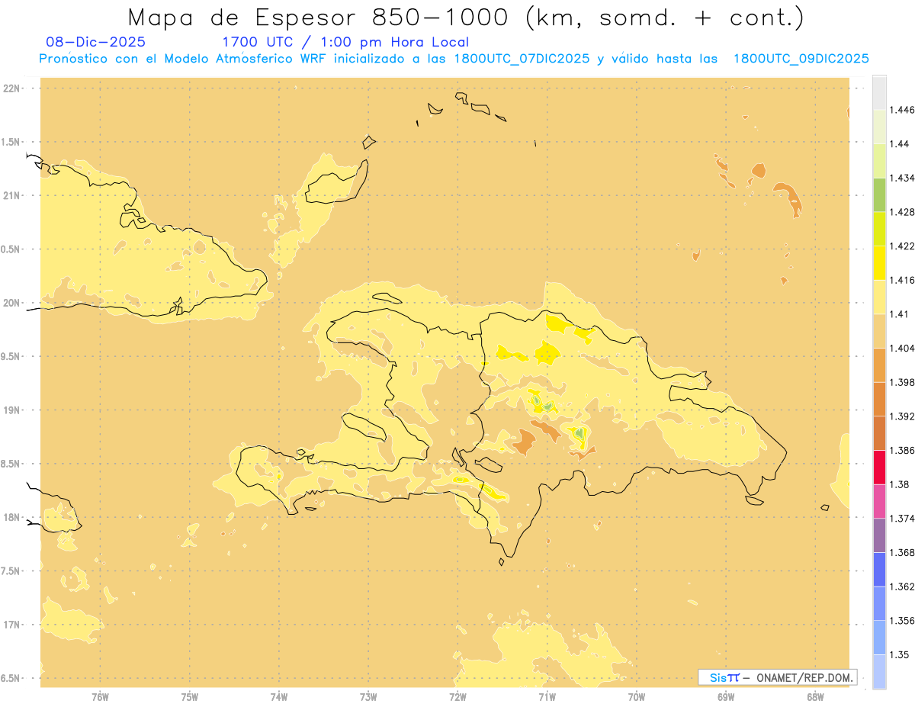Click the 19N latitude label
915x707 pixels.
11,410
